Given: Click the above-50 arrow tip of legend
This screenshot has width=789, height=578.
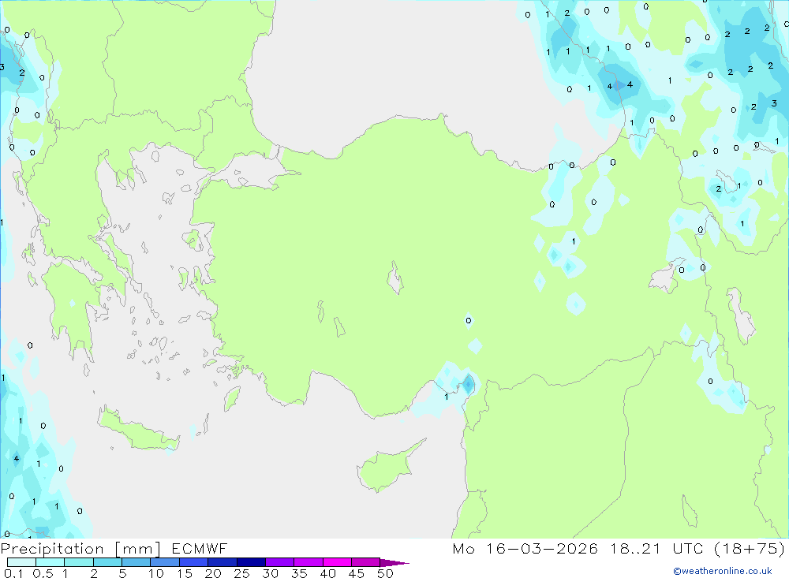Looking at the screenshot, I should click(394, 563).
